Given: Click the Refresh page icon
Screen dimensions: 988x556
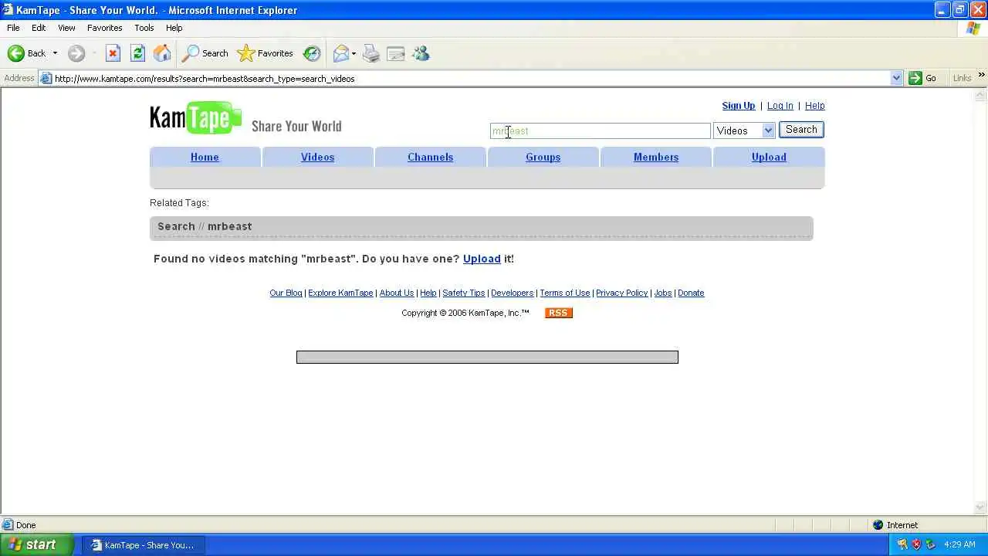Looking at the screenshot, I should coord(137,53).
